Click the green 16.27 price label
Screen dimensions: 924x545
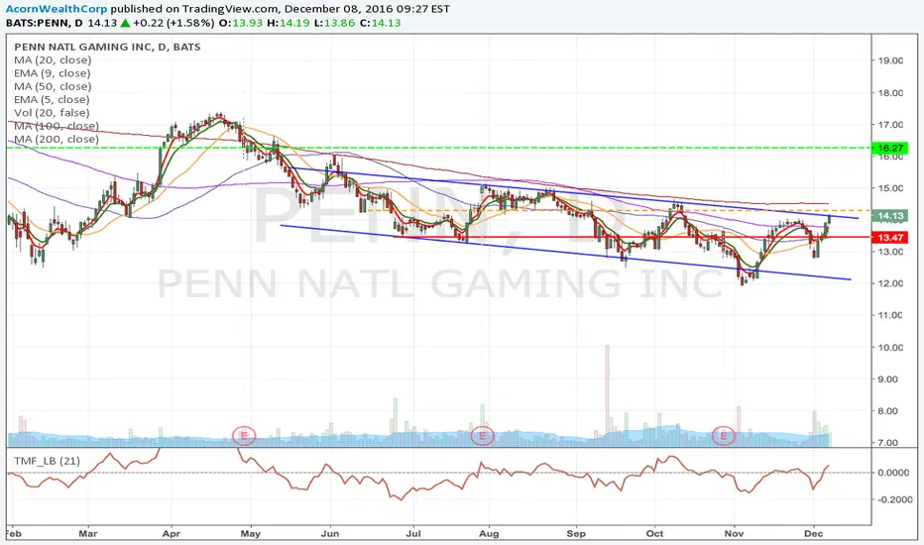click(x=890, y=148)
